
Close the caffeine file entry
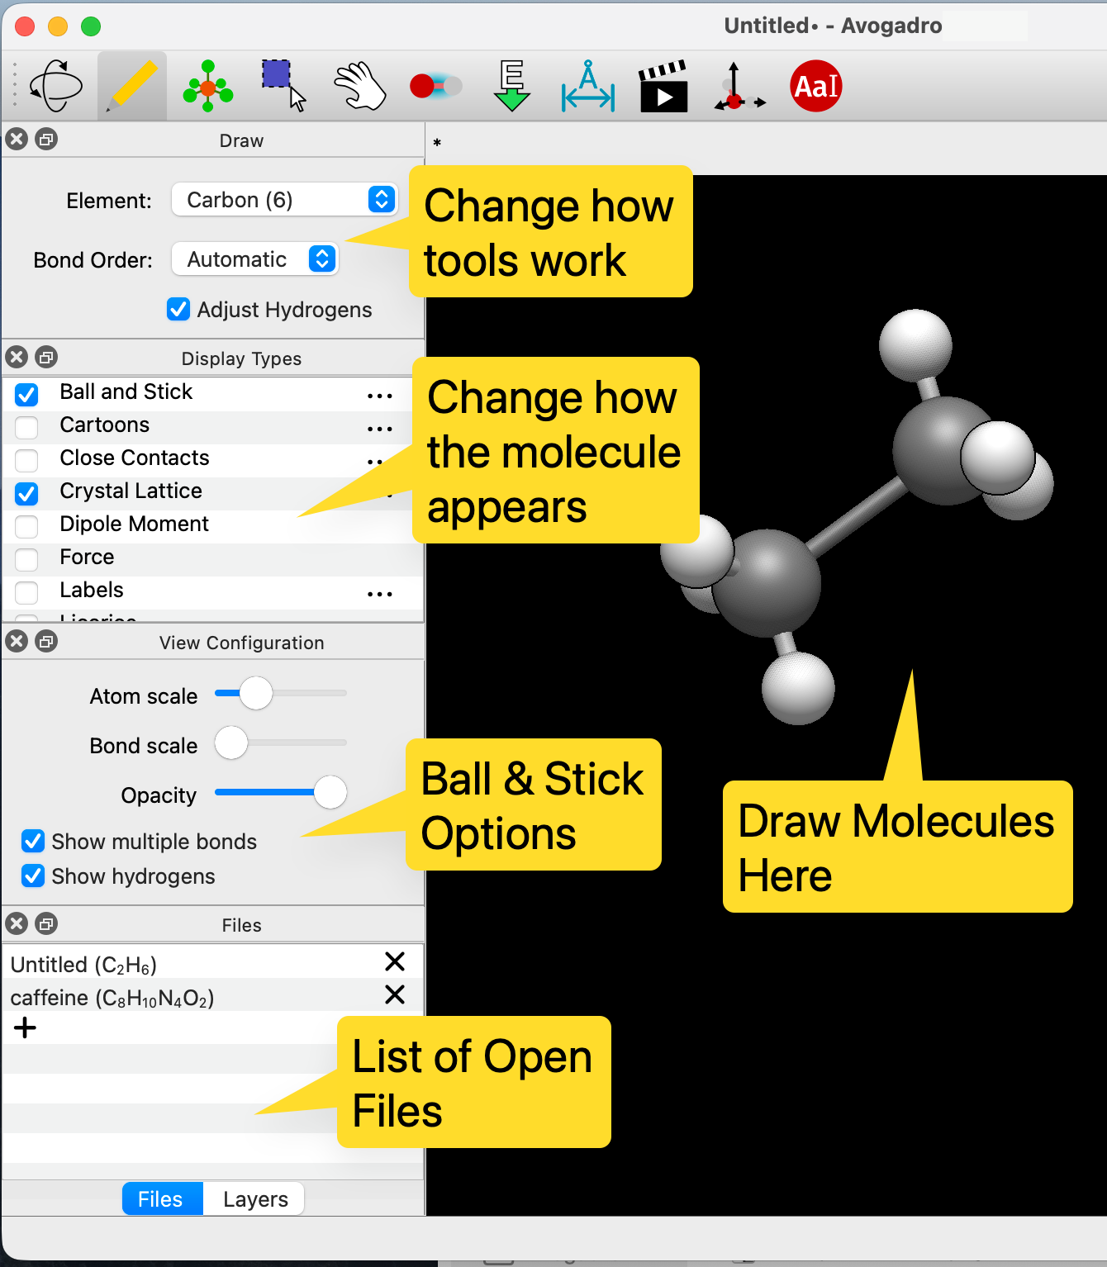click(x=395, y=994)
